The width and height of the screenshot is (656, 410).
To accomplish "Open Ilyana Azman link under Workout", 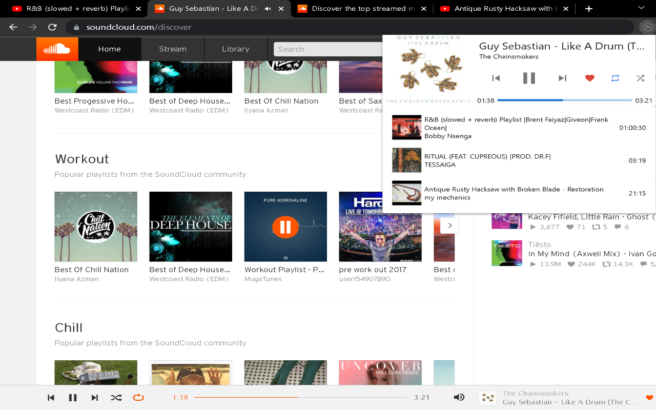I will (x=77, y=279).
